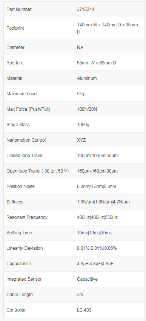Viewport: 146px width, 321px height.
Task: Click the Part Number value 3715244
Action: tap(86, 9)
